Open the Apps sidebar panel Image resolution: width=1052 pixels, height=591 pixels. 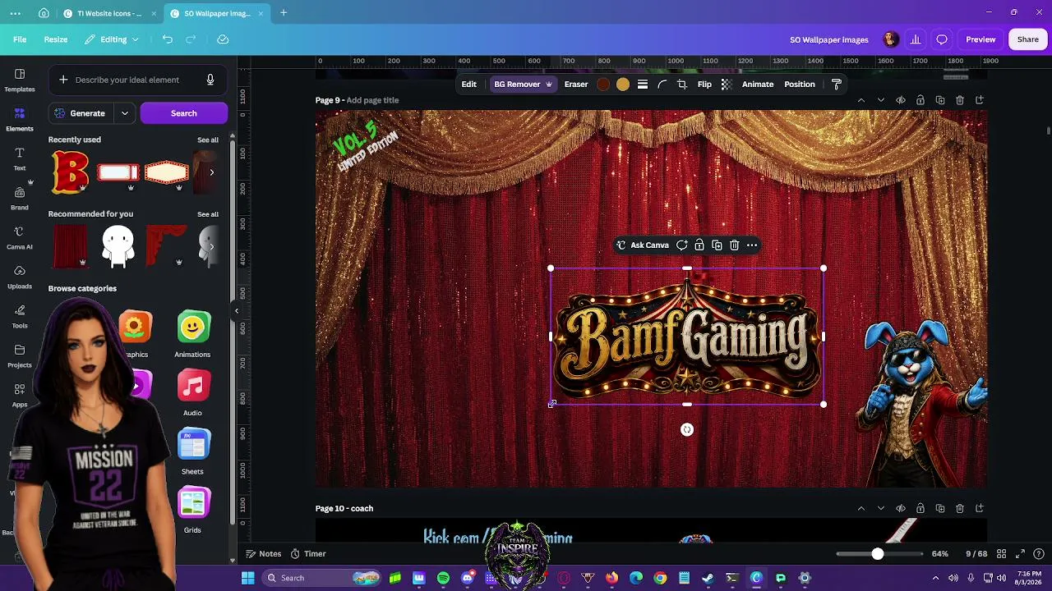(x=20, y=395)
